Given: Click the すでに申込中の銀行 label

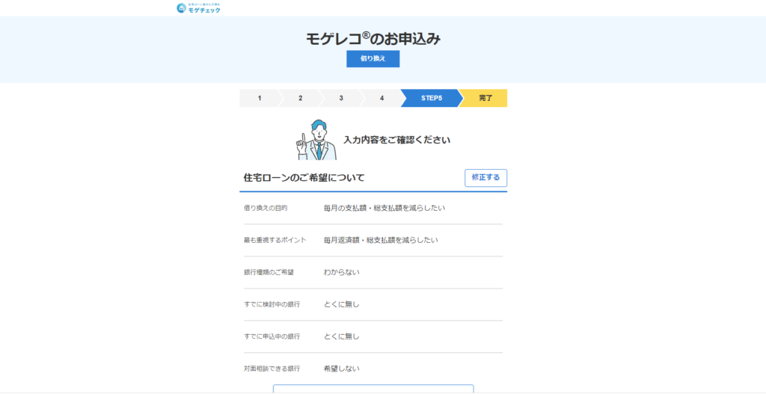Looking at the screenshot, I should click(x=272, y=337).
